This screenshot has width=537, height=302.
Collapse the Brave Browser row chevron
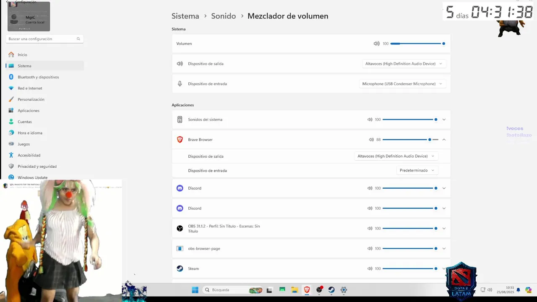pyautogui.click(x=444, y=140)
